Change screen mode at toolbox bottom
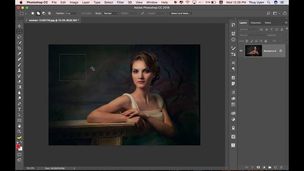This screenshot has height=171, width=304. coord(19,160)
